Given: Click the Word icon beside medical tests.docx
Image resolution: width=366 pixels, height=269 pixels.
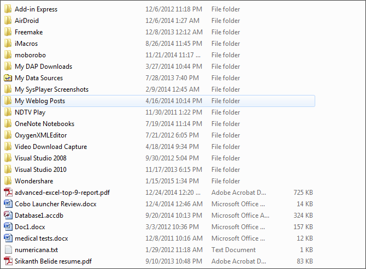Looking at the screenshot, I should pyautogui.click(x=8, y=238).
